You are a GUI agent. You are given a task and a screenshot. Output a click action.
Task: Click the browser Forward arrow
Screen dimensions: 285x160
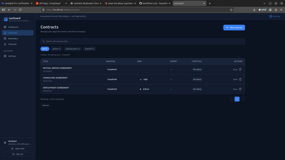15,10
